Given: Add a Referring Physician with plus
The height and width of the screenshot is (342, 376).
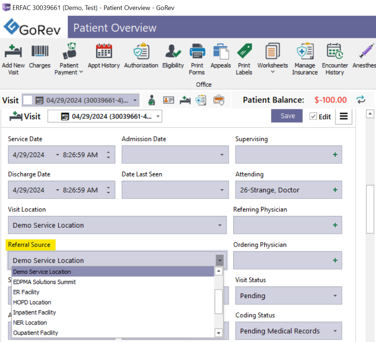Looking at the screenshot, I should [335, 225].
